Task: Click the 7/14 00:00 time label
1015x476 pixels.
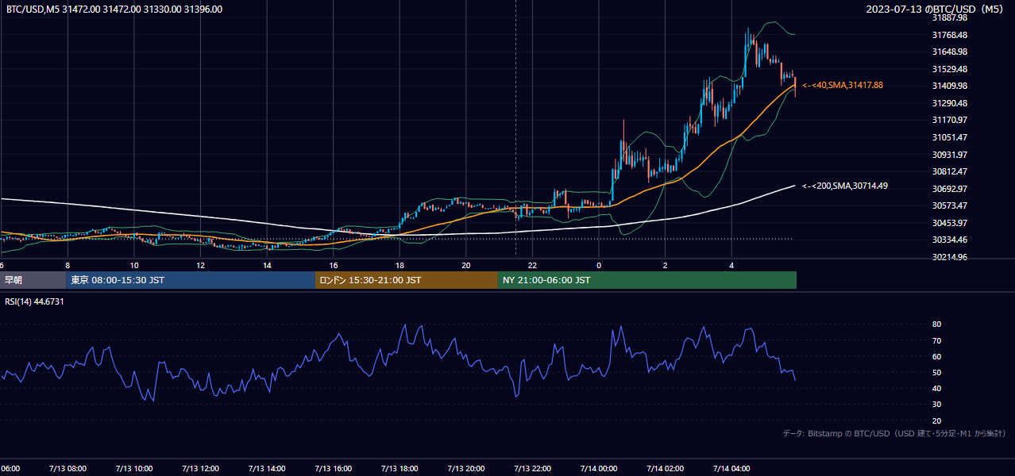Action: (x=599, y=469)
